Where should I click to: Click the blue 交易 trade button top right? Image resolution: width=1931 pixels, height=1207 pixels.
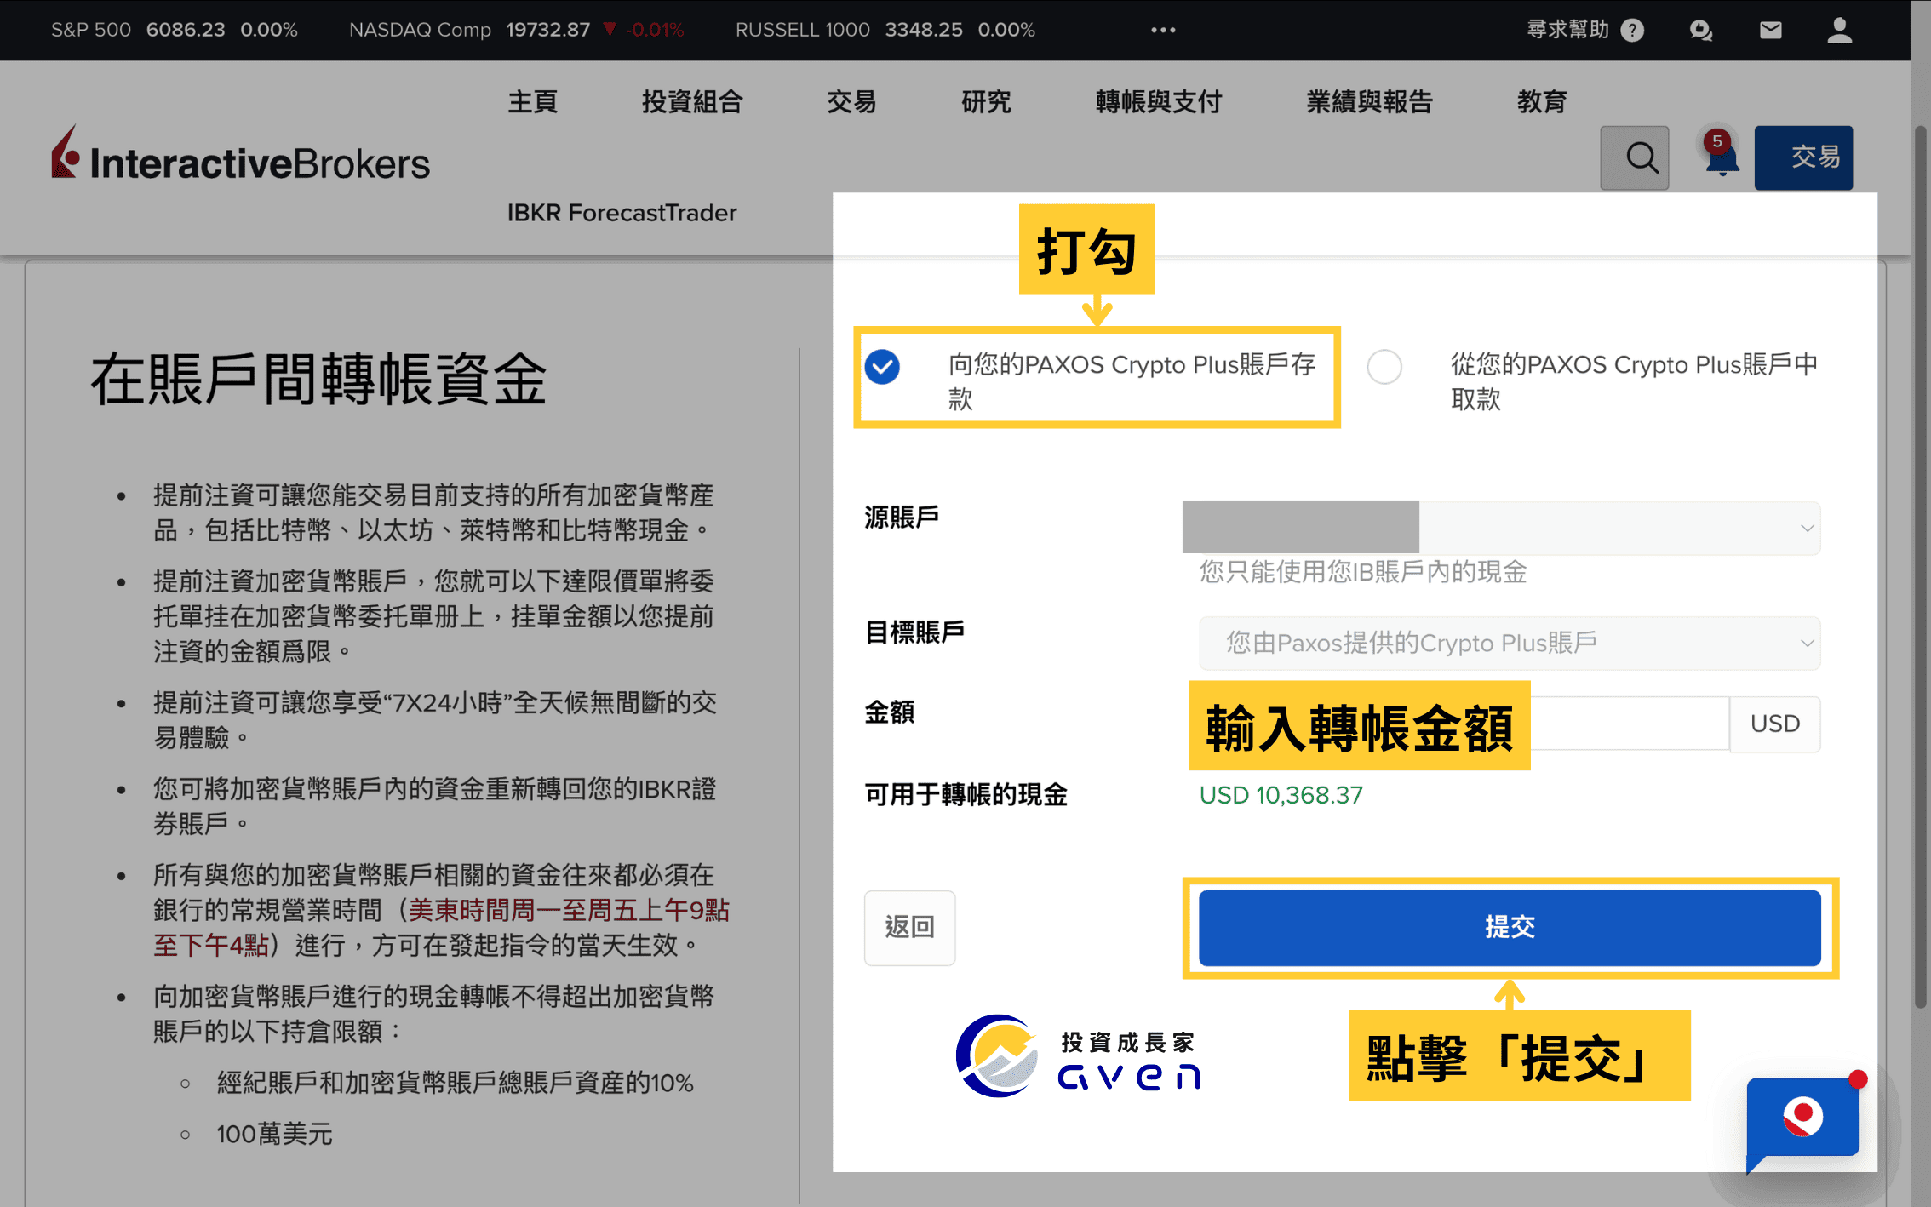click(x=1803, y=157)
